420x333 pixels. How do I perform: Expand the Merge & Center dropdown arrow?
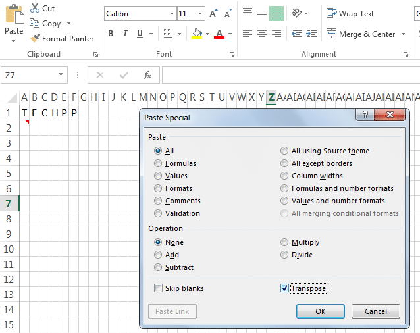[403, 34]
